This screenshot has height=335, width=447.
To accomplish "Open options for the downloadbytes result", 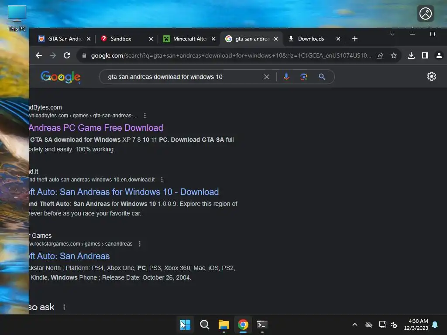I will point(145,116).
